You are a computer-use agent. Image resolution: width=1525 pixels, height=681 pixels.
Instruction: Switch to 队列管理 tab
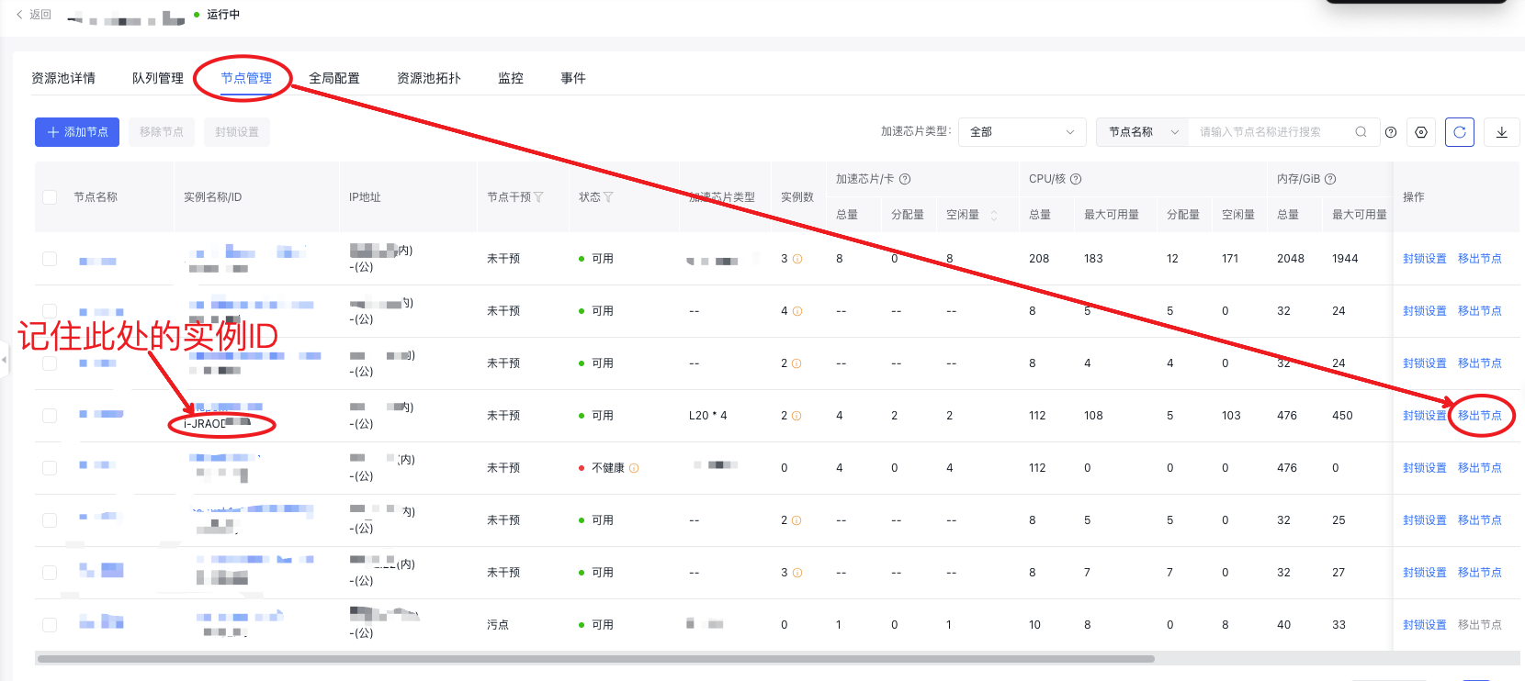click(x=157, y=78)
